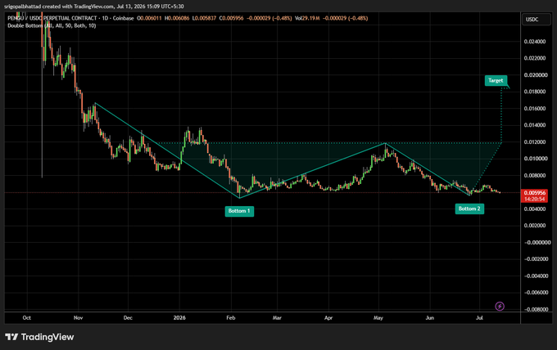Click the purple lightning bolt icon

pyautogui.click(x=500, y=306)
